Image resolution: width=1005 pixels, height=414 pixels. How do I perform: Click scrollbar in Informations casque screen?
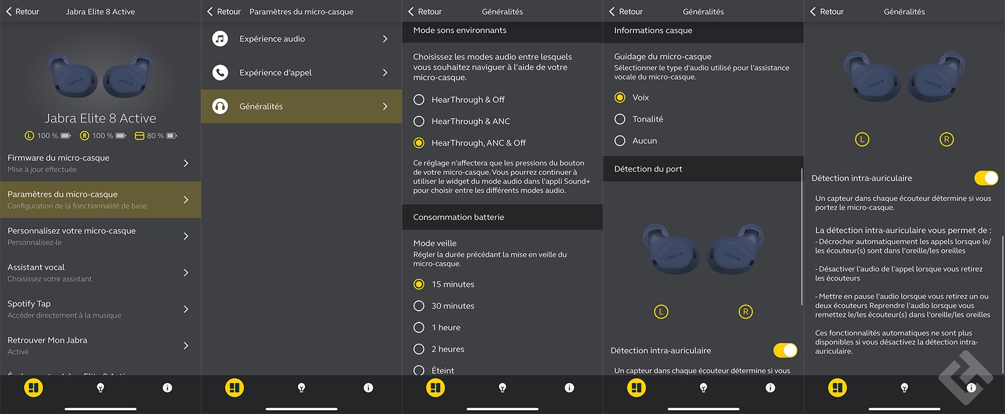(x=802, y=237)
